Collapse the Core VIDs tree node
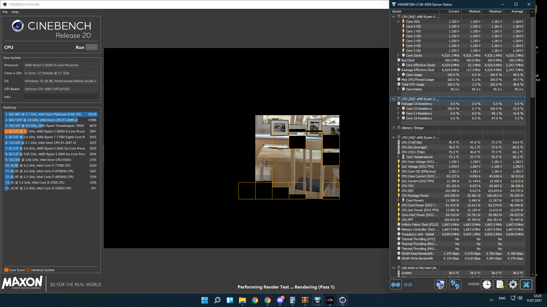547x307 pixels. (x=398, y=22)
